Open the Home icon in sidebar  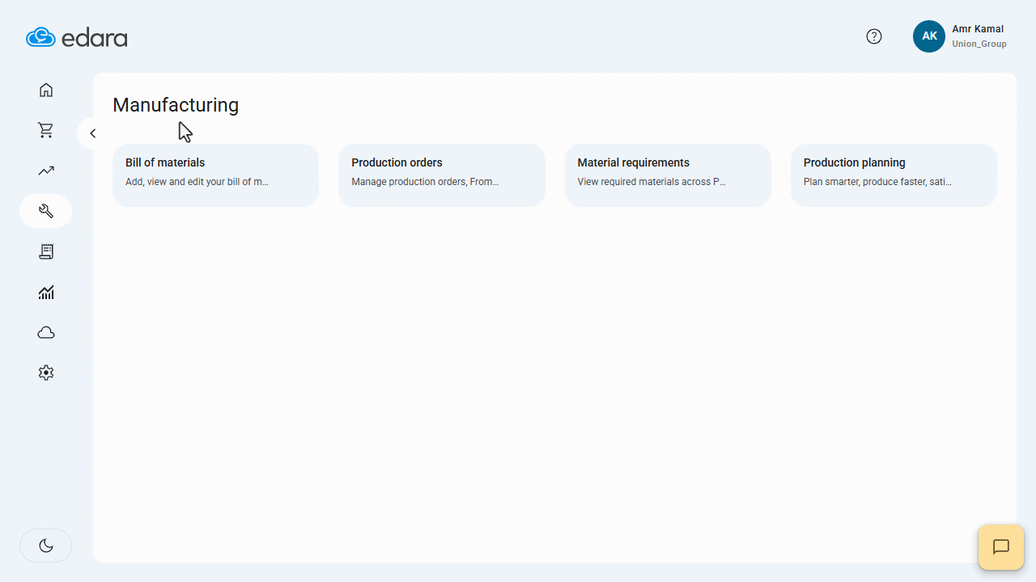pyautogui.click(x=46, y=90)
